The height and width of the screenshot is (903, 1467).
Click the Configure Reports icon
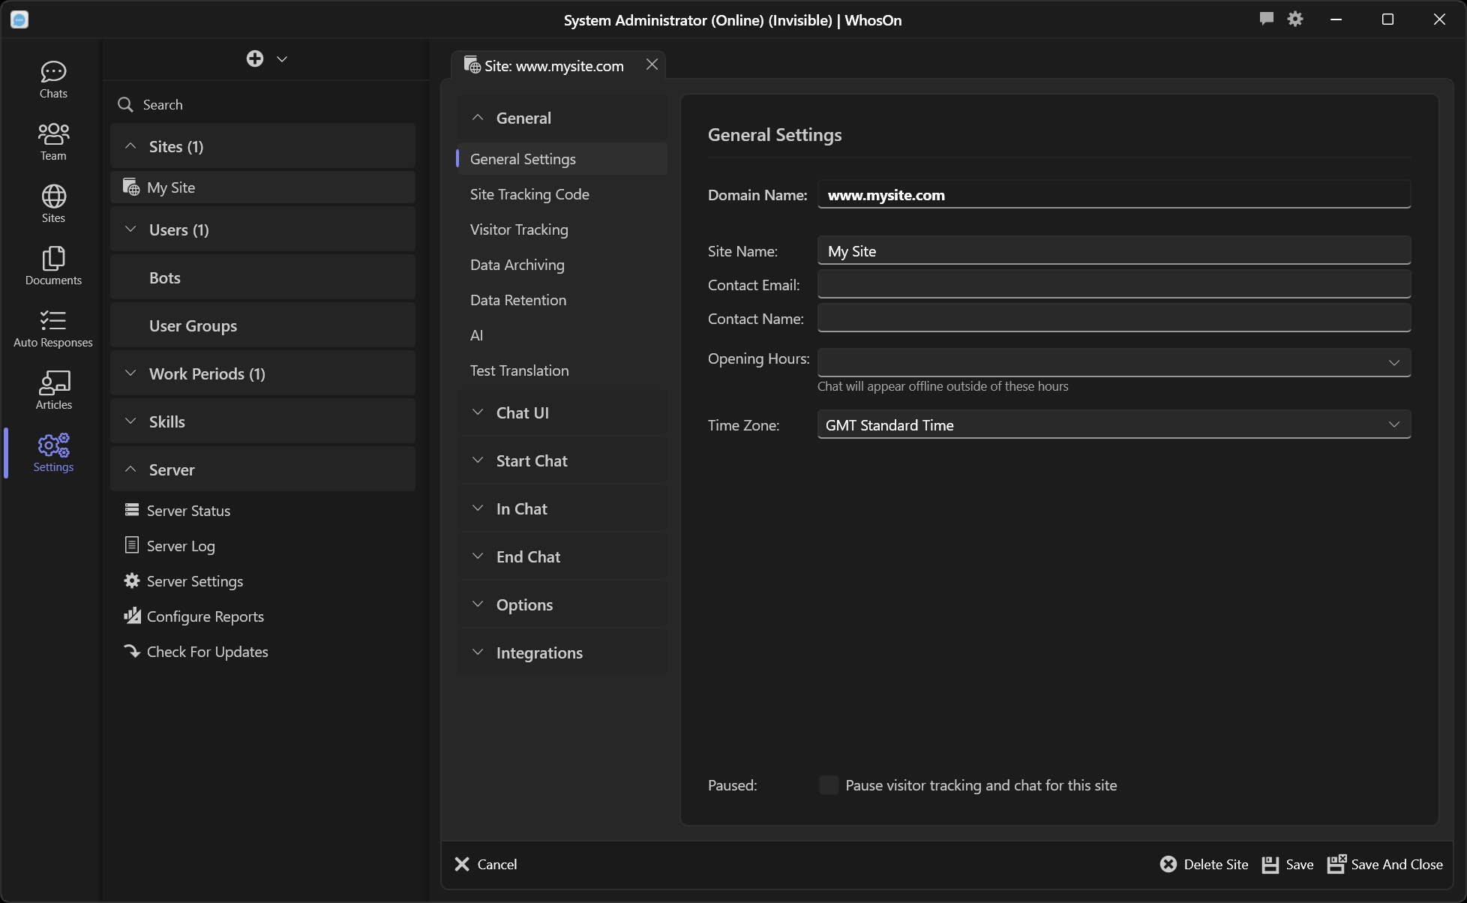(x=131, y=616)
